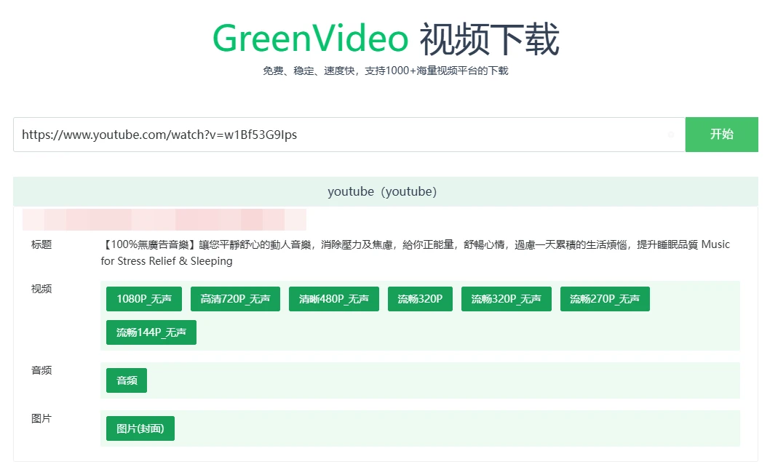Click the video title text
Viewport: 770px width, 475px height.
pyautogui.click(x=415, y=252)
